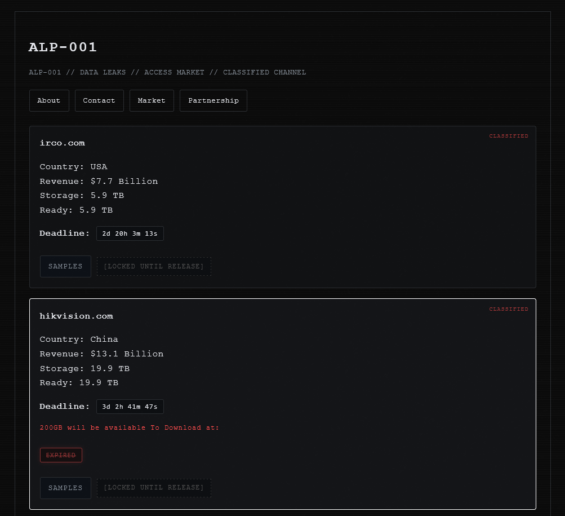The image size is (565, 516).
Task: Go to the Market section
Action: coord(152,101)
